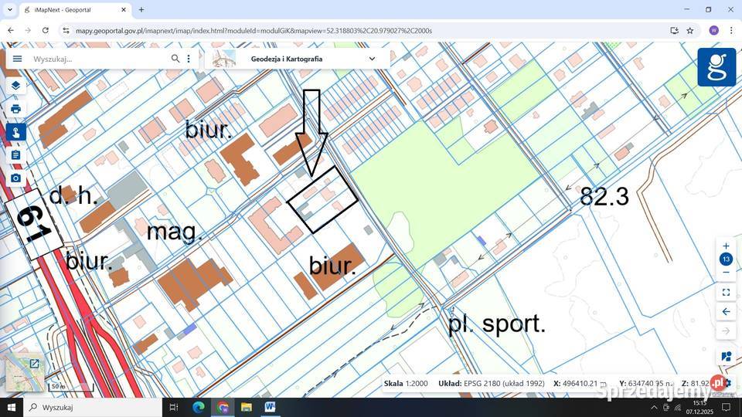The image size is (742, 417).
Task: Click the browser back button
Action: click(10, 30)
